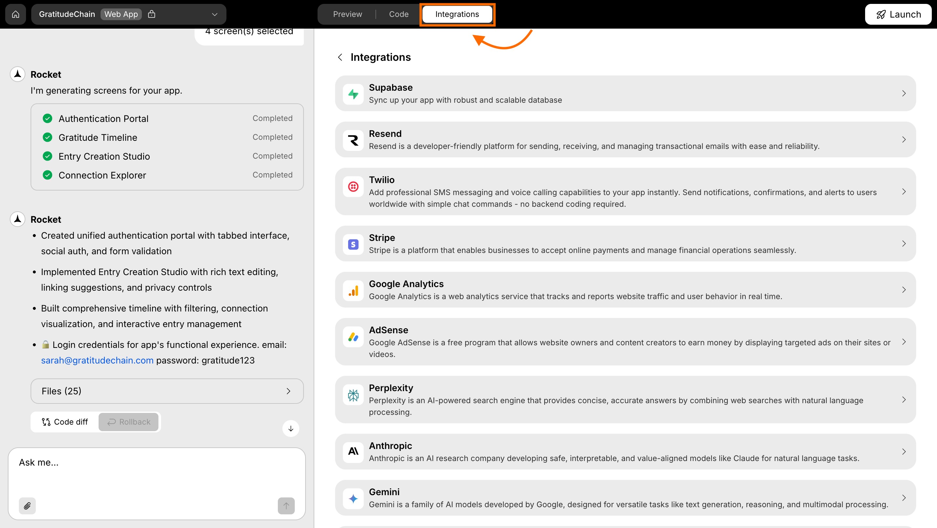Open the sarah@gratitudechain.com email link
Viewport: 937px width, 528px height.
(97, 360)
